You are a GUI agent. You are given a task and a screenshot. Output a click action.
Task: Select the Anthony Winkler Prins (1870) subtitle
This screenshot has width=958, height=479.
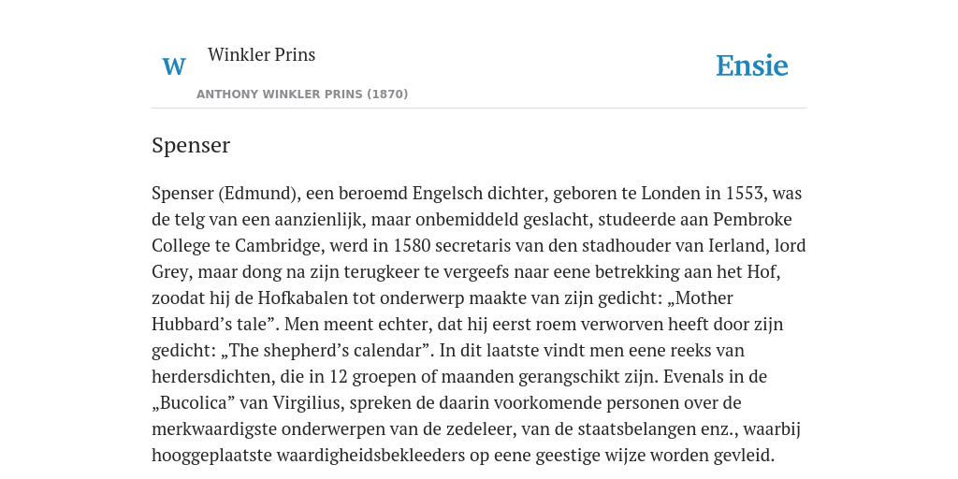(302, 94)
